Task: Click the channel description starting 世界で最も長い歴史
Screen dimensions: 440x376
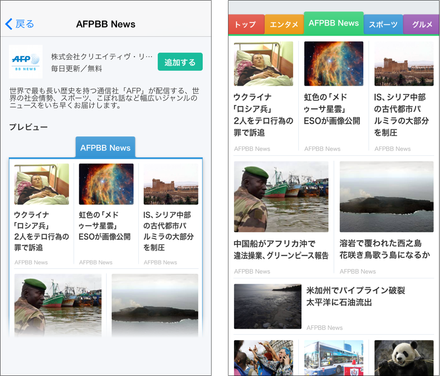Action: [104, 98]
